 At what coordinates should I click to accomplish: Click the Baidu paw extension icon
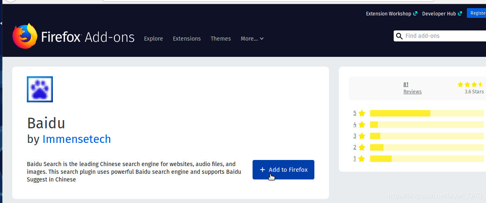[x=40, y=89]
